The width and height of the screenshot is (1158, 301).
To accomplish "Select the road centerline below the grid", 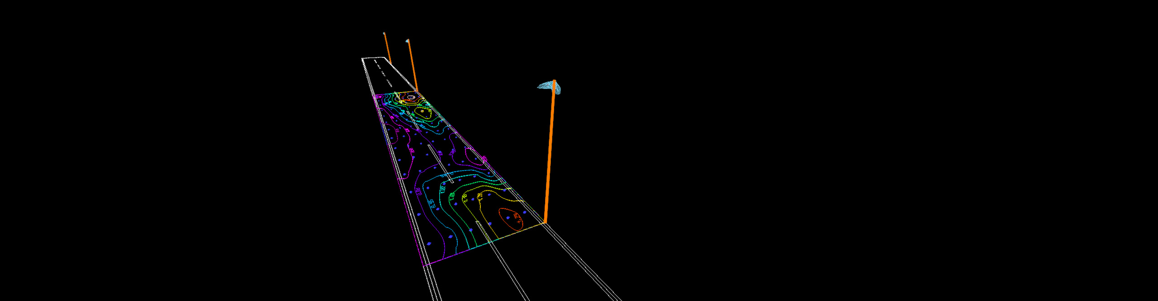I will click(511, 275).
